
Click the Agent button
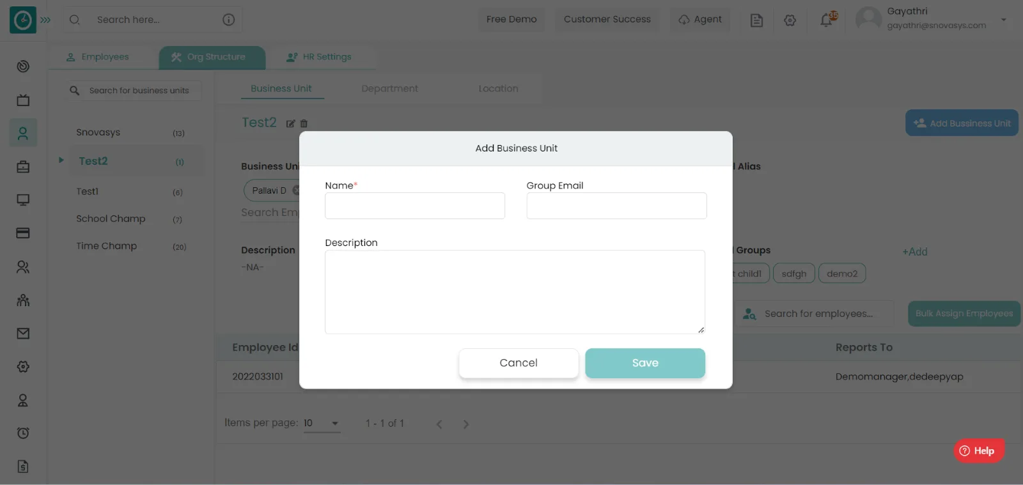(x=701, y=19)
